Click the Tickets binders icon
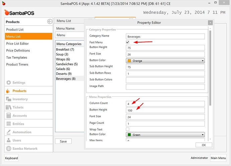This screenshot has width=231, height=166. tap(9, 107)
